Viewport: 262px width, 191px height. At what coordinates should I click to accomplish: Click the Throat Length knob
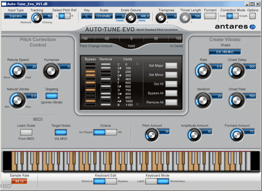point(185,18)
